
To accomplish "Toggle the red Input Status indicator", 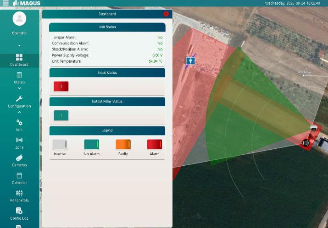I will 61,87.
